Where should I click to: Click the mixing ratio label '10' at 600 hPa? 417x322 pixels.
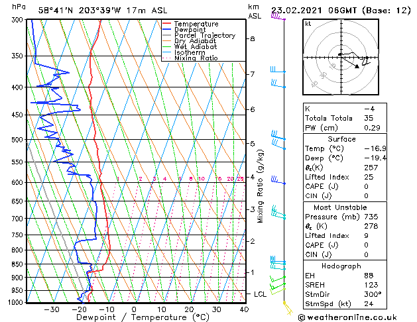coord(202,179)
